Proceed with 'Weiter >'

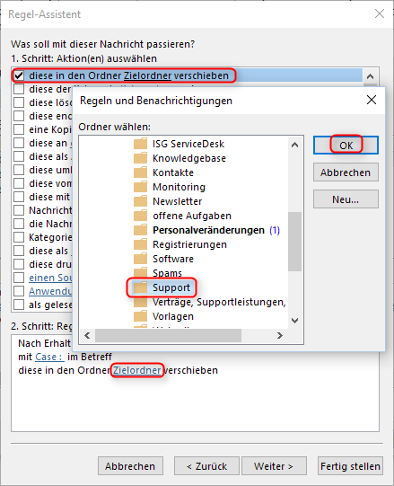tap(274, 466)
